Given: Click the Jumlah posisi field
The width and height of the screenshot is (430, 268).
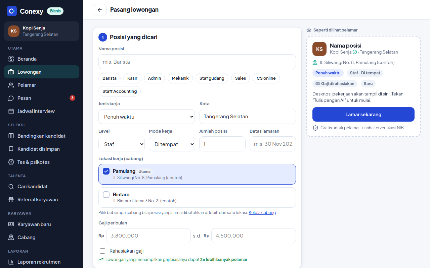Looking at the screenshot, I should tap(222, 144).
